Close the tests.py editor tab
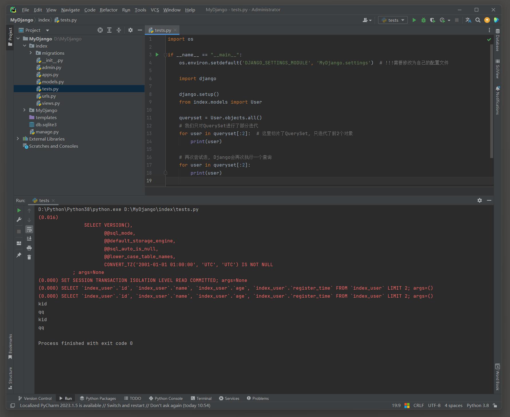This screenshot has width=510, height=417. coord(175,30)
